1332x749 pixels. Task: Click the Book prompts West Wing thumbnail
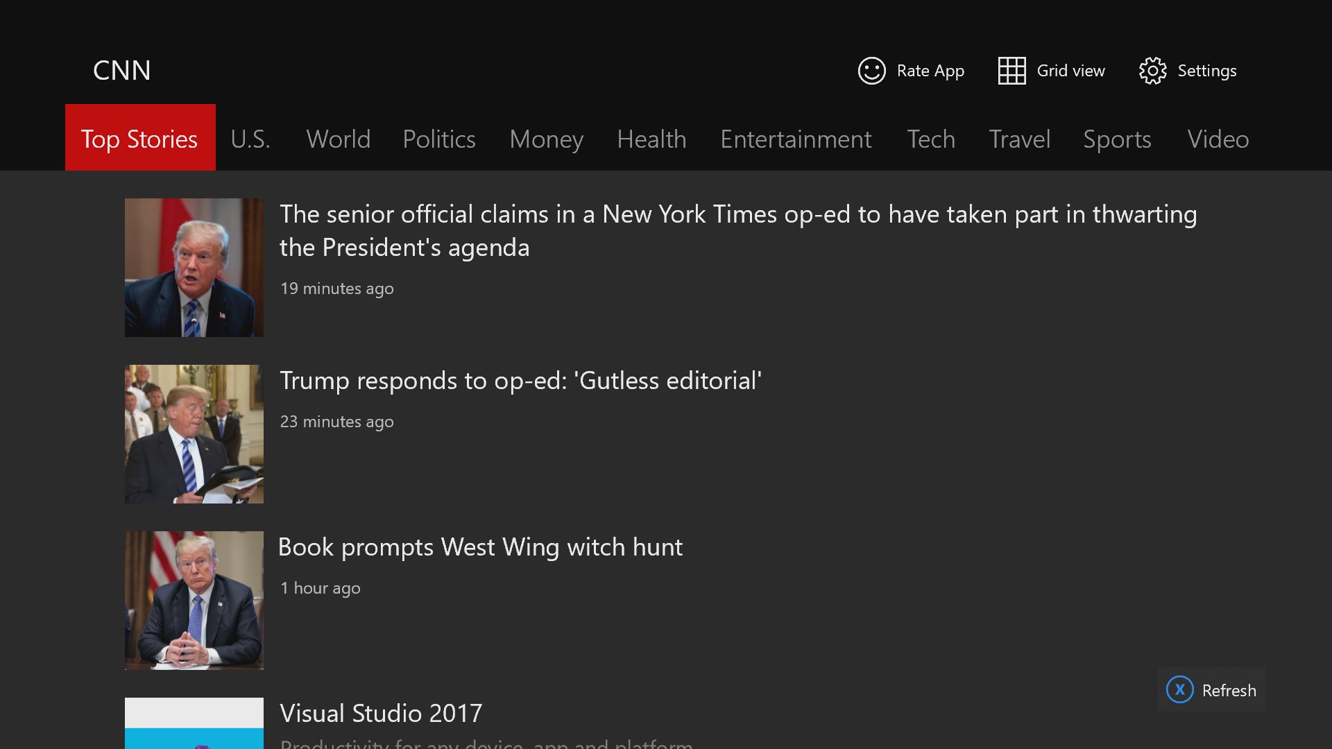coord(194,601)
